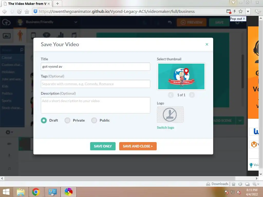Close The Video Maker browser tab
This screenshot has height=197, width=263.
[x=49, y=4]
